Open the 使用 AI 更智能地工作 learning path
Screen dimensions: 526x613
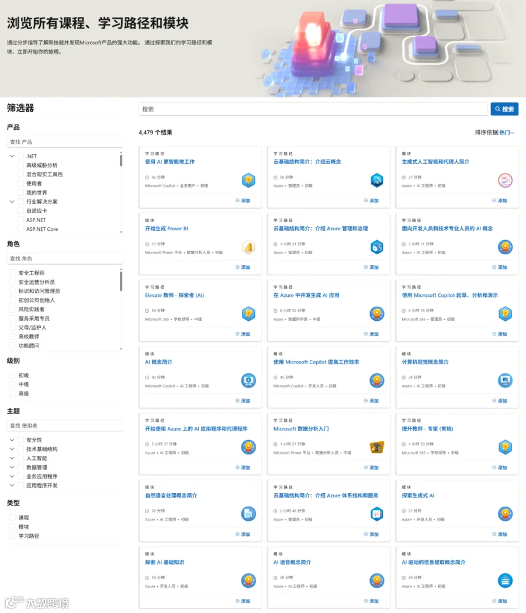click(x=169, y=162)
